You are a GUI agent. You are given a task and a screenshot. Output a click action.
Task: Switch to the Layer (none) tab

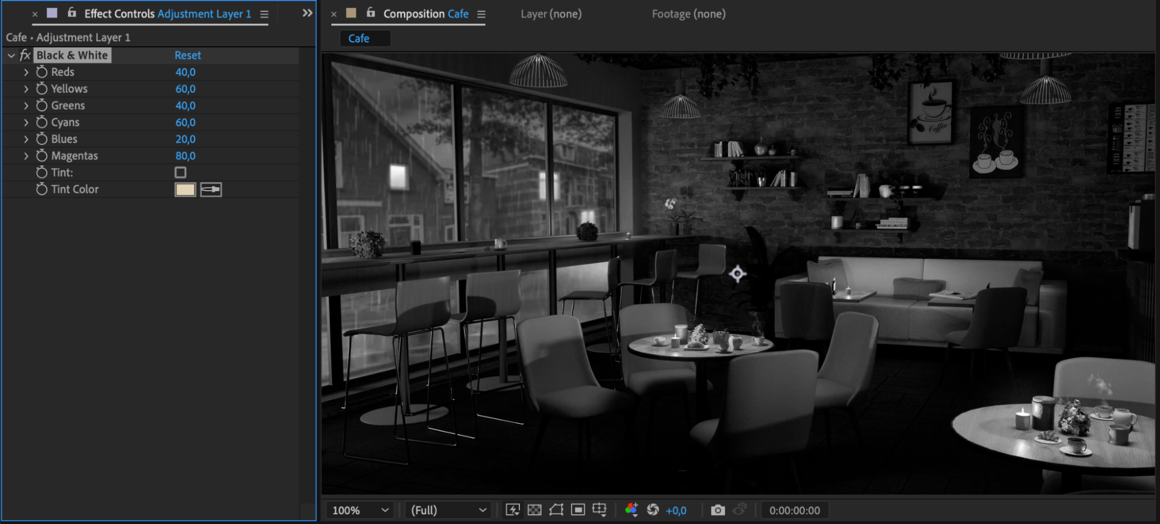[x=551, y=14]
